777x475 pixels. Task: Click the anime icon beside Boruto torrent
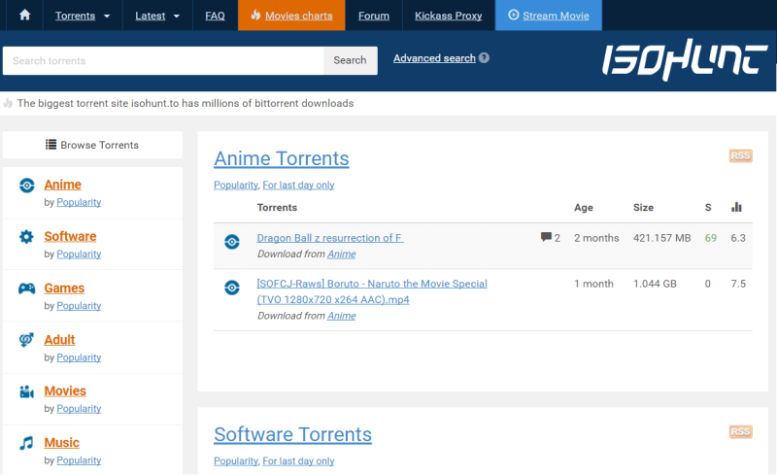232,288
